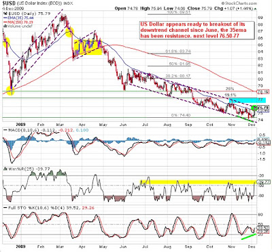The height and width of the screenshot is (252, 272).
Task: Click the green up-arrow next to Chg
Action: [x=256, y=9]
